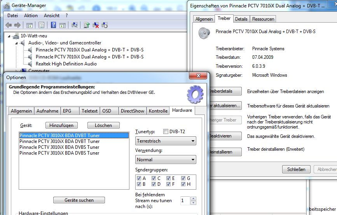The width and height of the screenshot is (337, 215).
Task: Open the Verwendung dropdown set to Normal
Action: tap(166, 159)
